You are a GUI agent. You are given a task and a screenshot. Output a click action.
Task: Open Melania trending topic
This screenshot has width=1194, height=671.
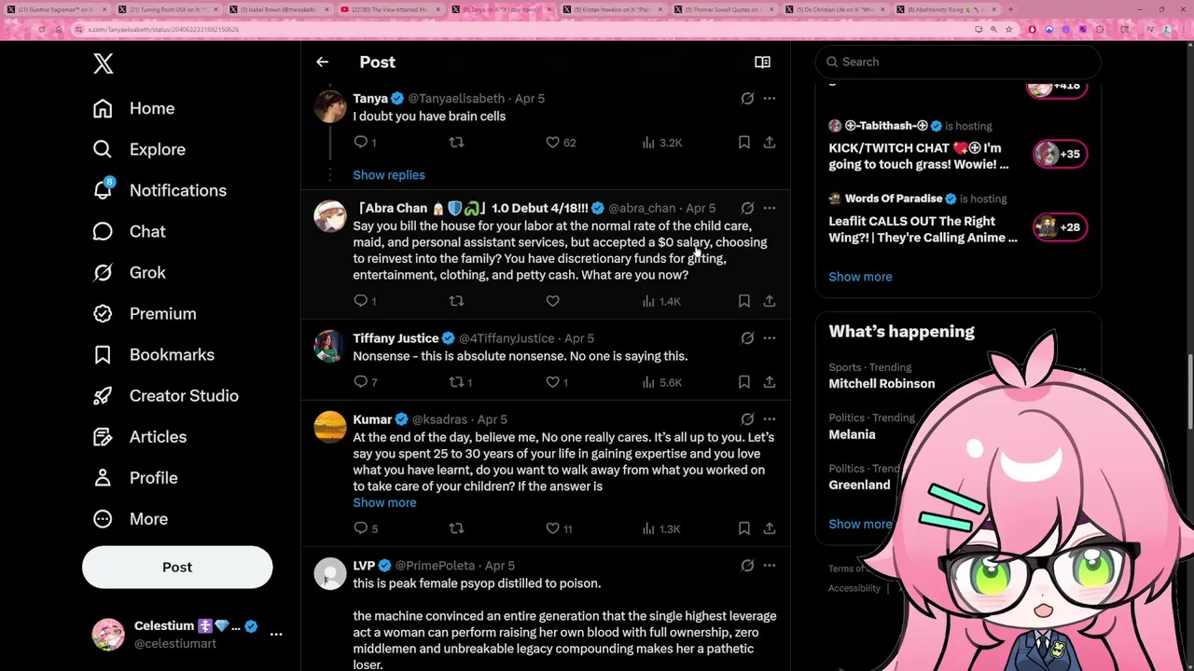(852, 434)
